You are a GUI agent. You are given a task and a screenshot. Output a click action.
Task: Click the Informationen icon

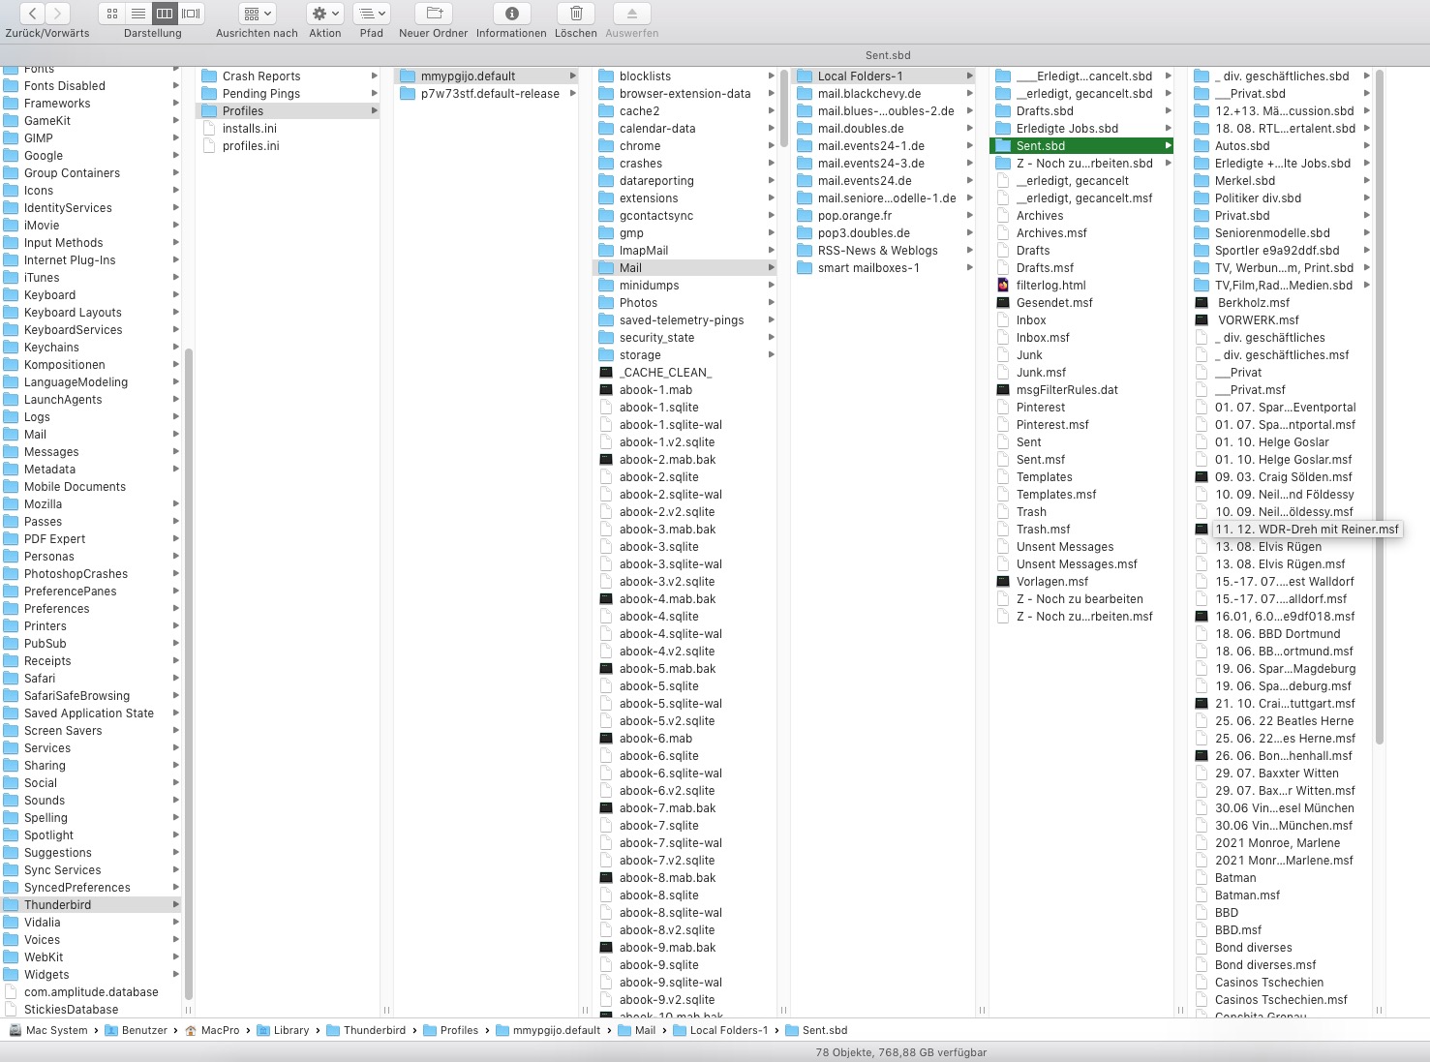[511, 14]
